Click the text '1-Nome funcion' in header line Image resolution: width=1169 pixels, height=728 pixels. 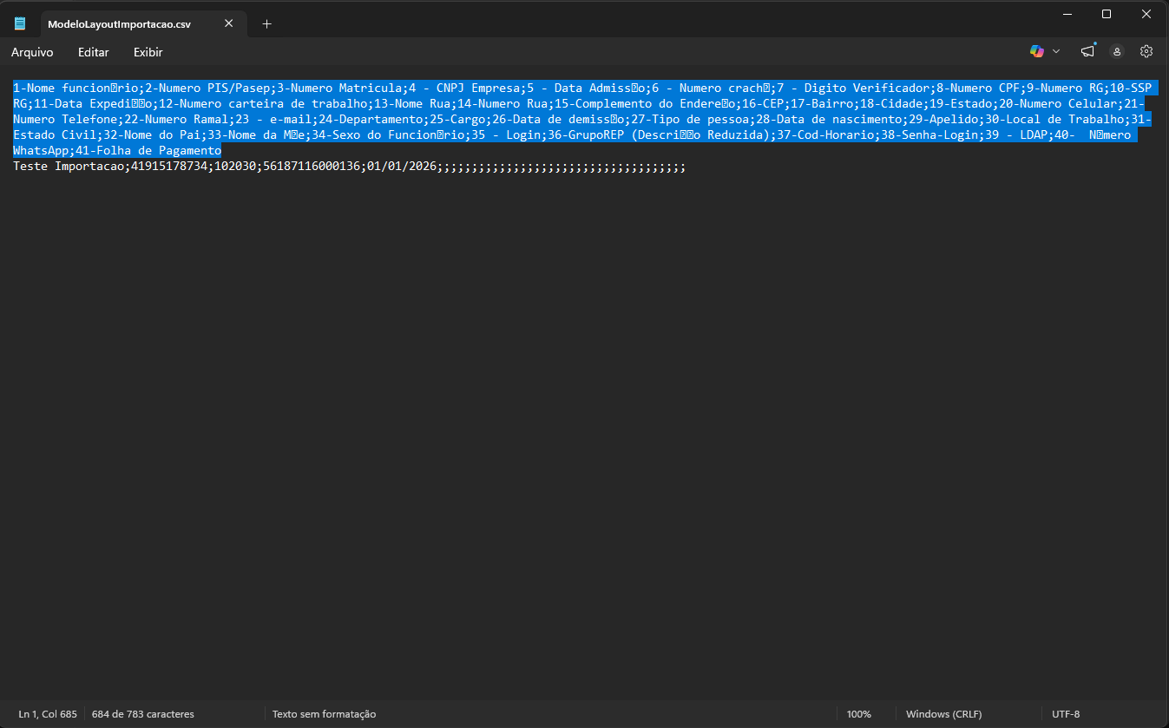pos(62,88)
